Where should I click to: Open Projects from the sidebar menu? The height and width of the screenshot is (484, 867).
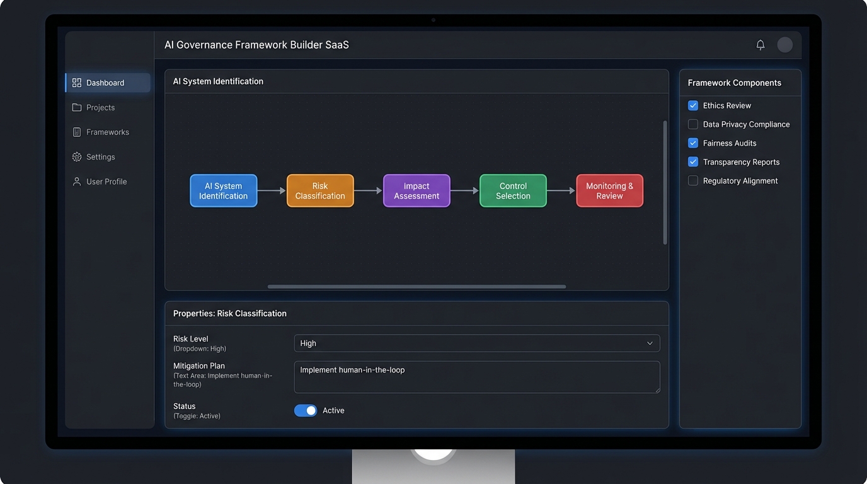[100, 107]
